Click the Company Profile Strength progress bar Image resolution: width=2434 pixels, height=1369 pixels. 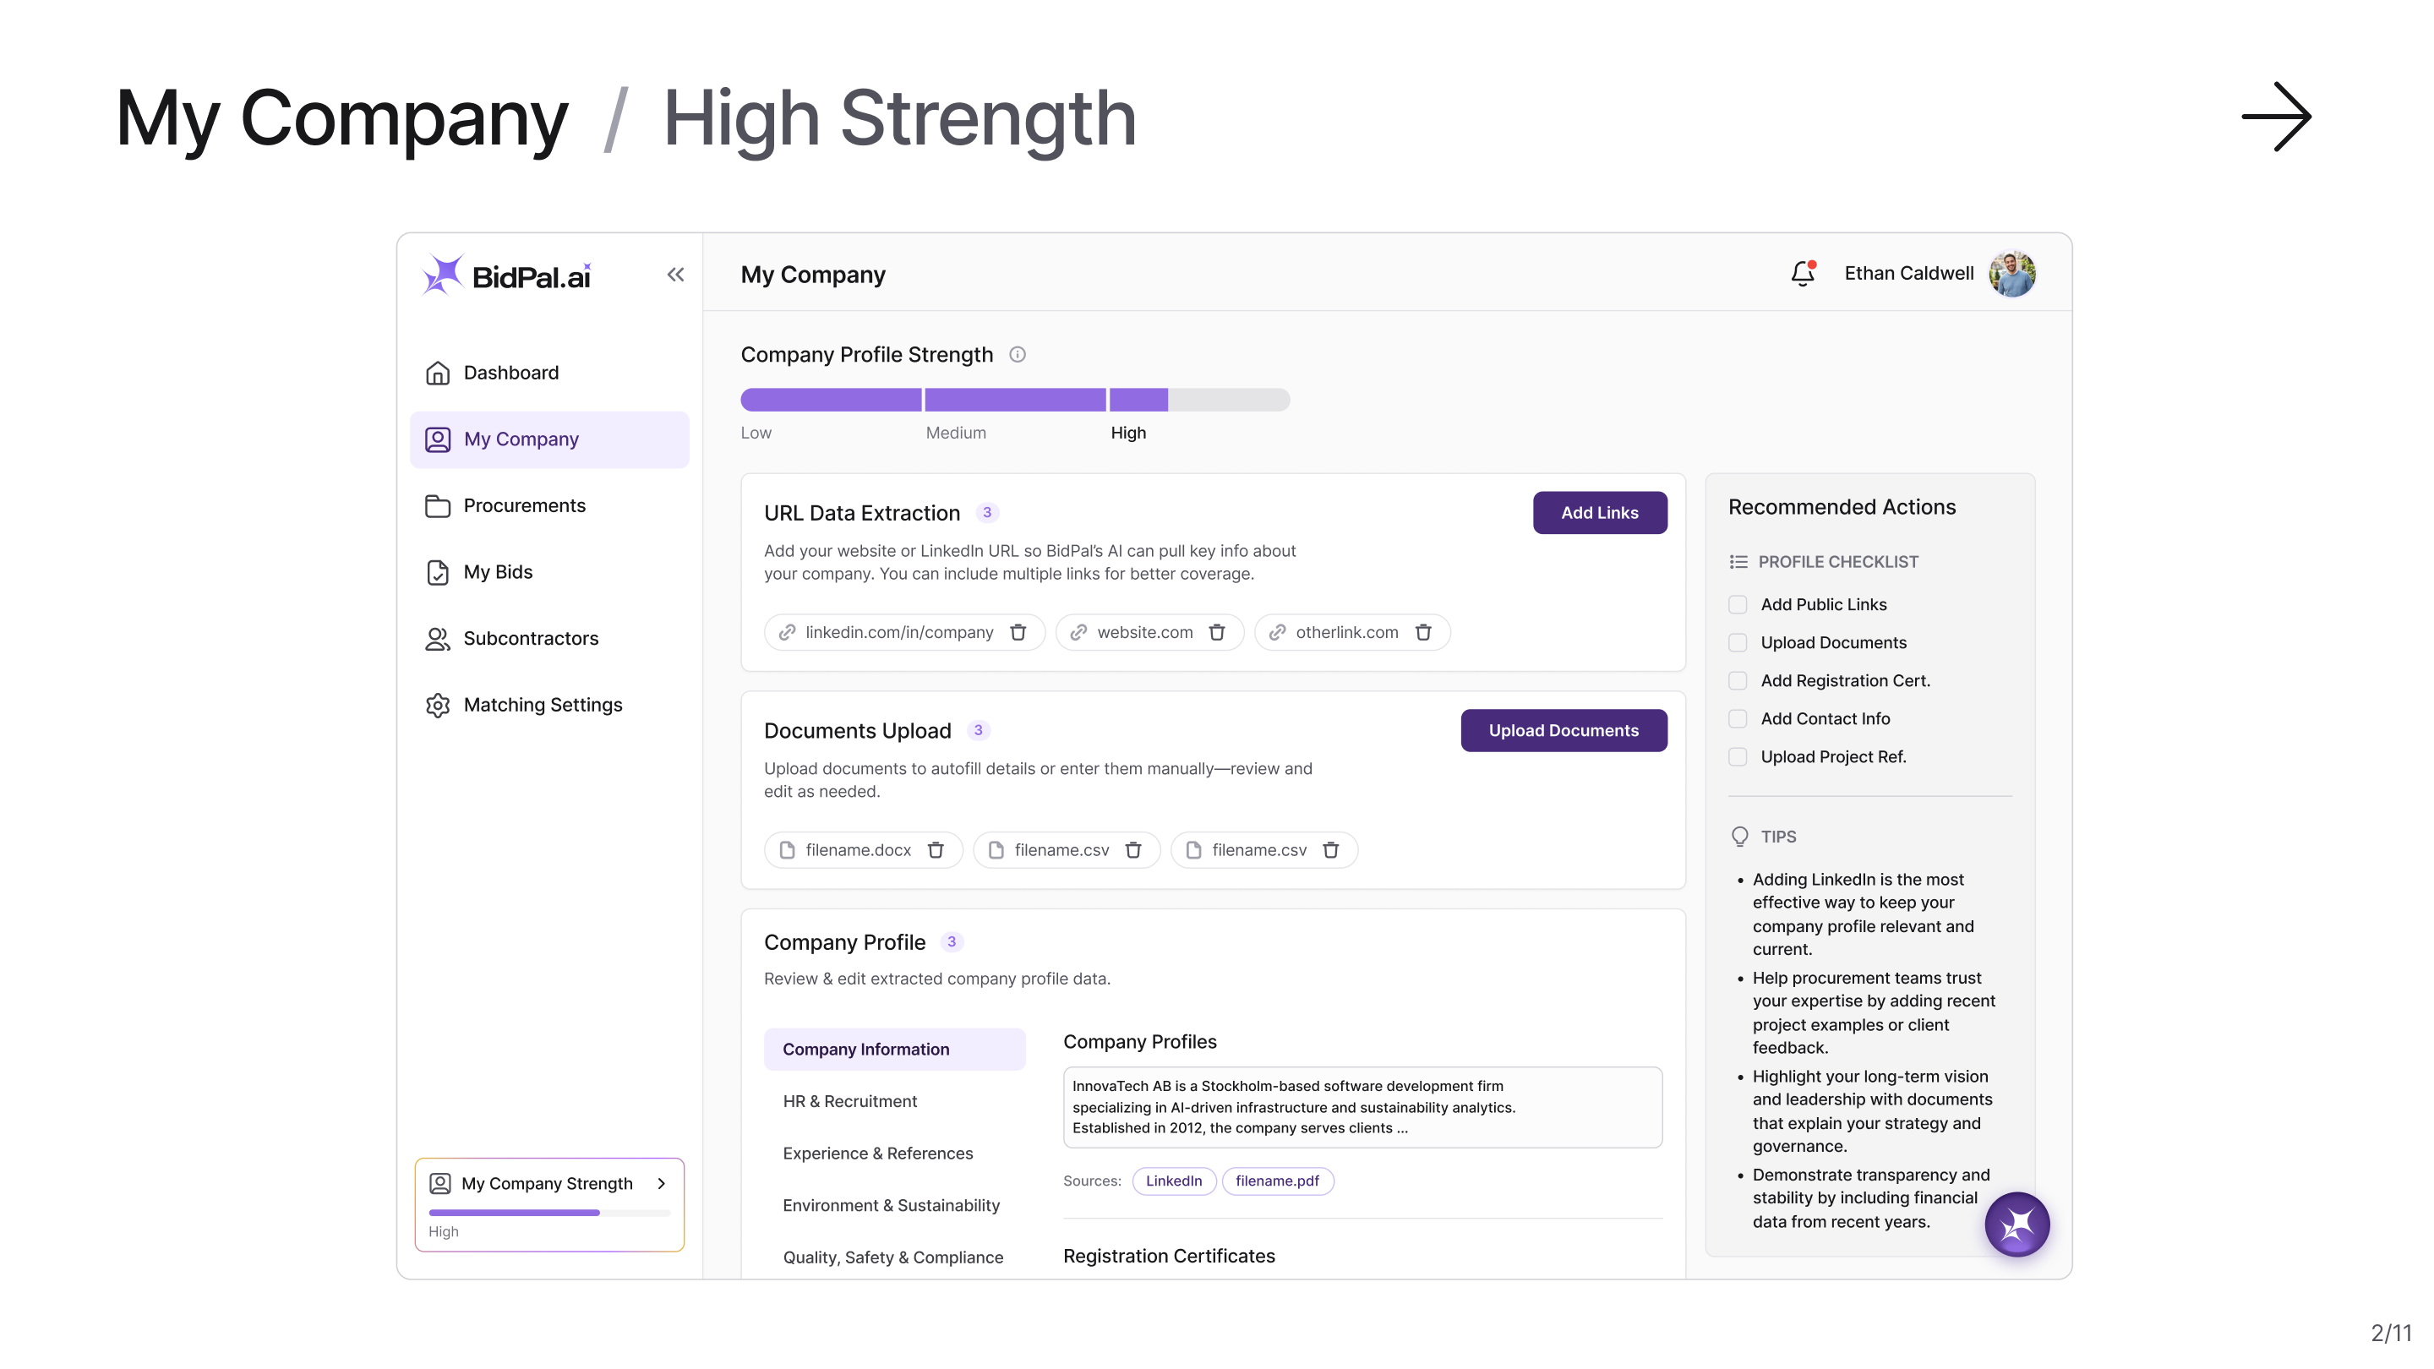[x=1015, y=400]
